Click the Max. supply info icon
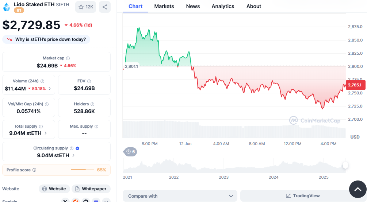Viewport: 367px width, 202px height. (96, 127)
